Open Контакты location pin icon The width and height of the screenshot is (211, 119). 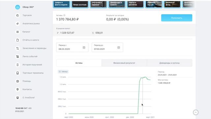[17, 90]
